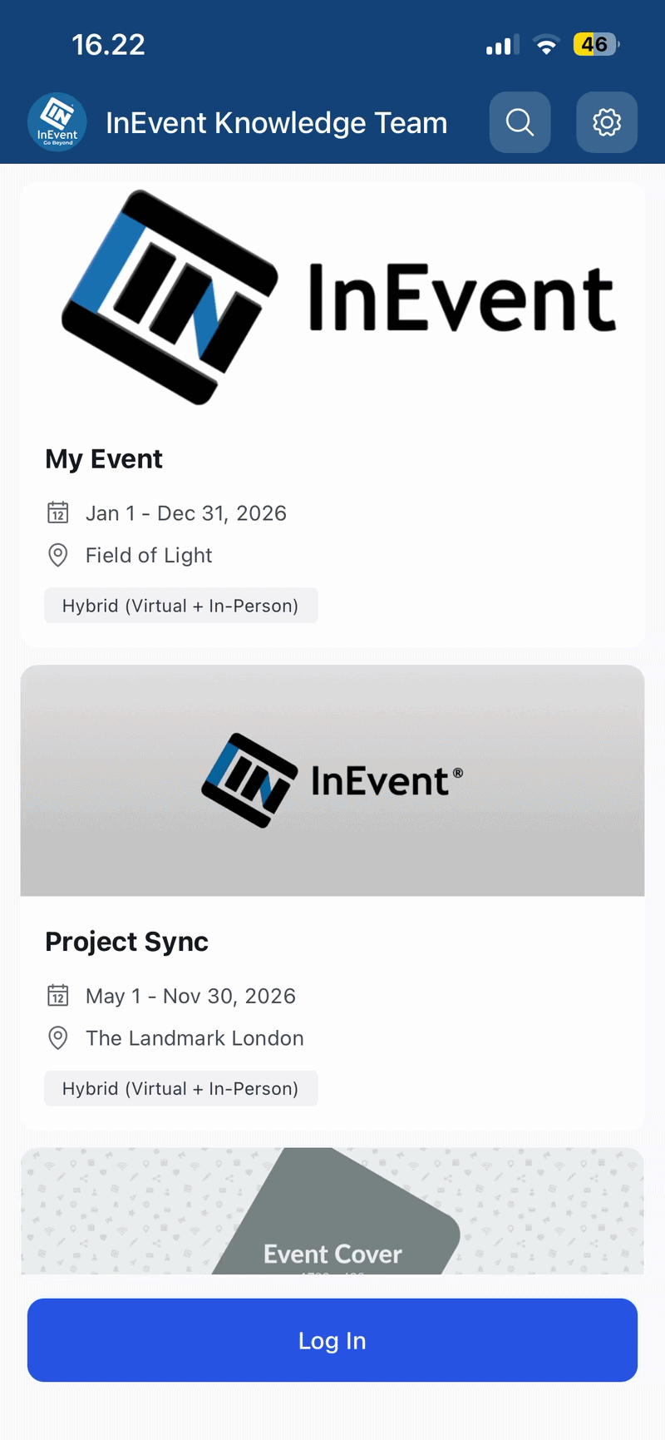Tap the cellular signal bars icon
Viewport: 665px width, 1440px height.
tap(503, 45)
